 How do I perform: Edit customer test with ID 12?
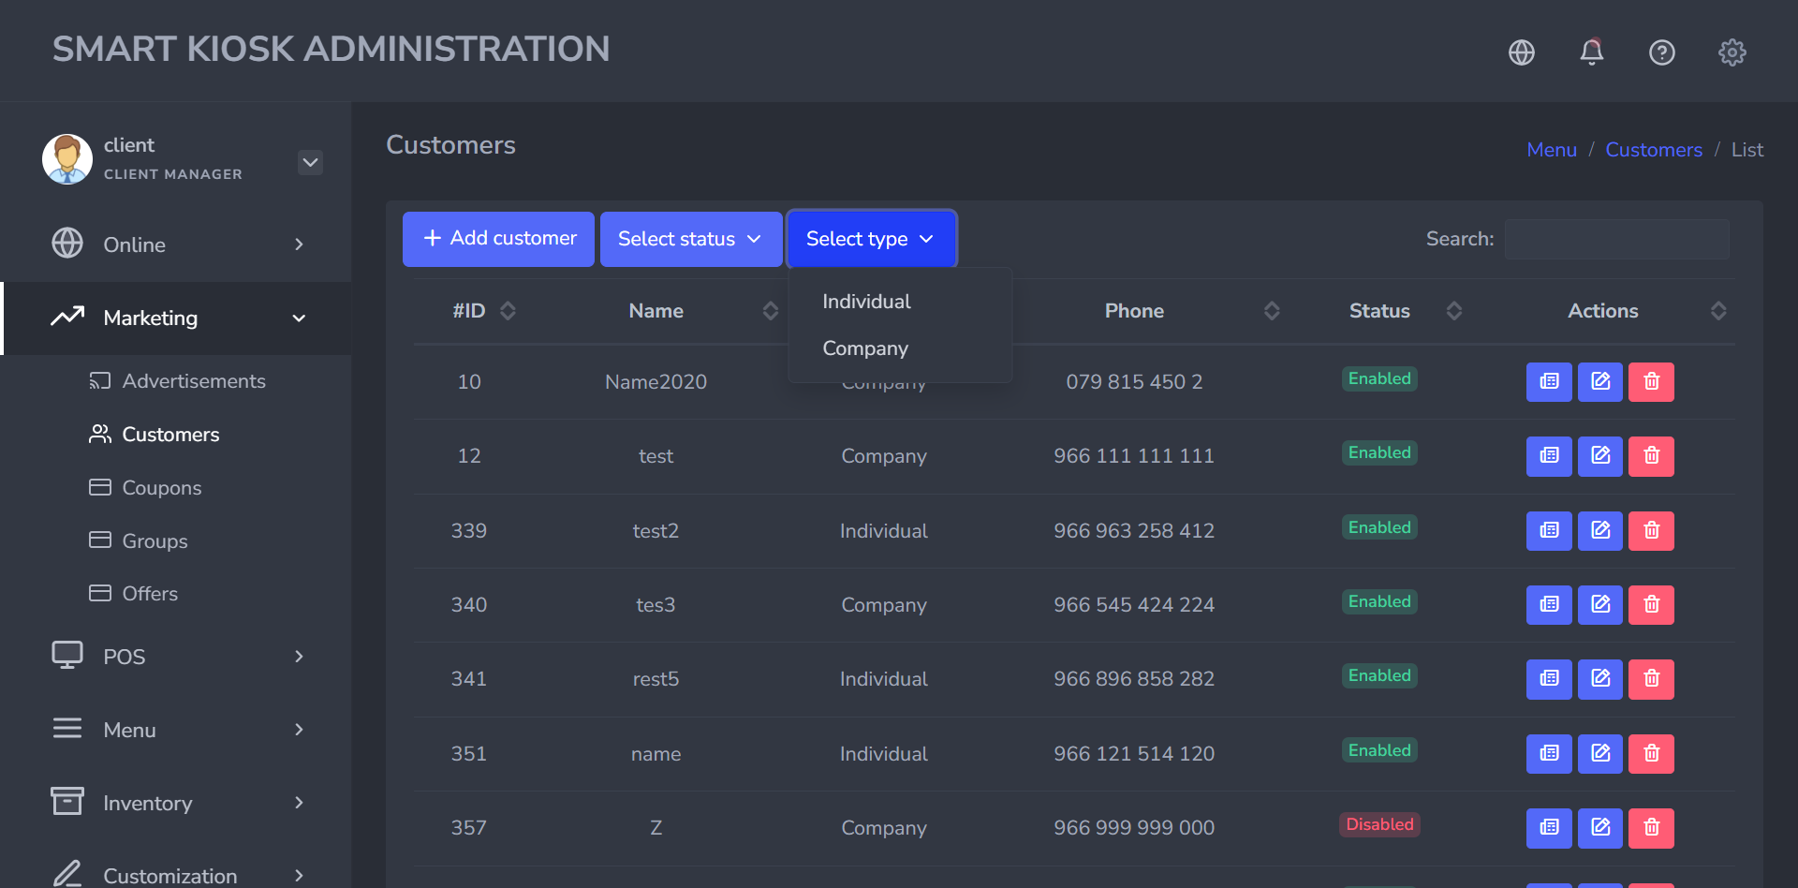click(x=1600, y=456)
